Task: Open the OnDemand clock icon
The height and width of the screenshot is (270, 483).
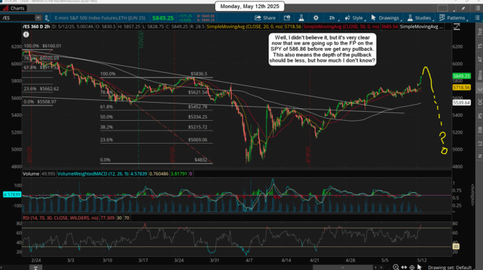Action: (x=287, y=18)
